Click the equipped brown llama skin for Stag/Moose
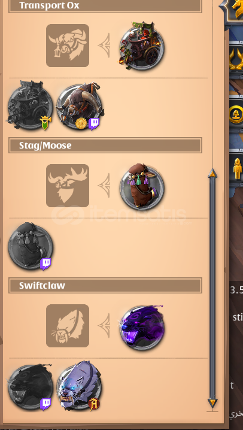 pos(142,187)
